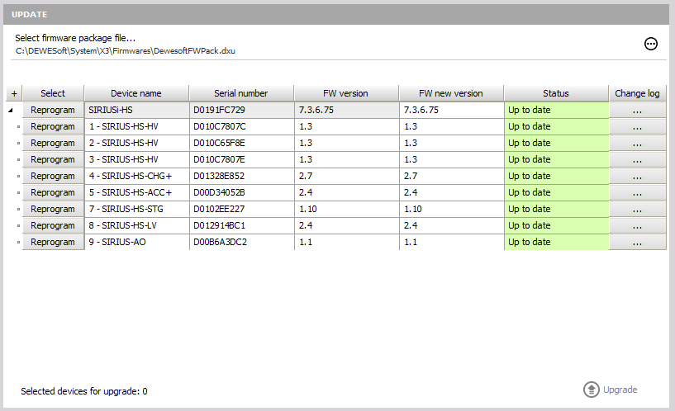Click Selected devices for upgrade count
675x411 pixels.
tap(84, 391)
